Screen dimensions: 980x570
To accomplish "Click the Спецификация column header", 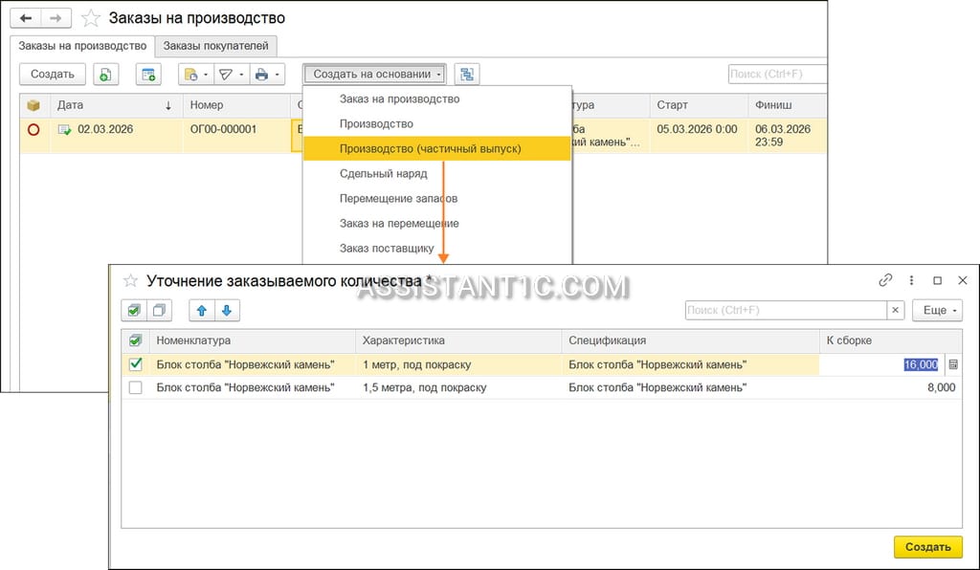I will click(690, 340).
